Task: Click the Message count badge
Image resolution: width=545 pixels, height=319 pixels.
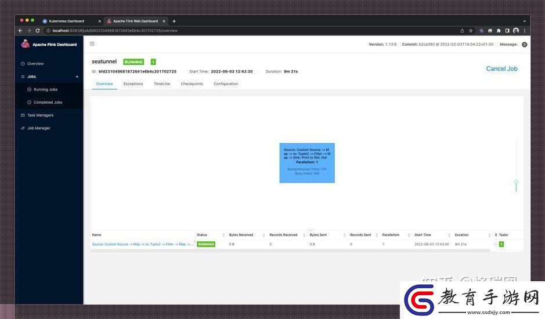Action: 524,45
